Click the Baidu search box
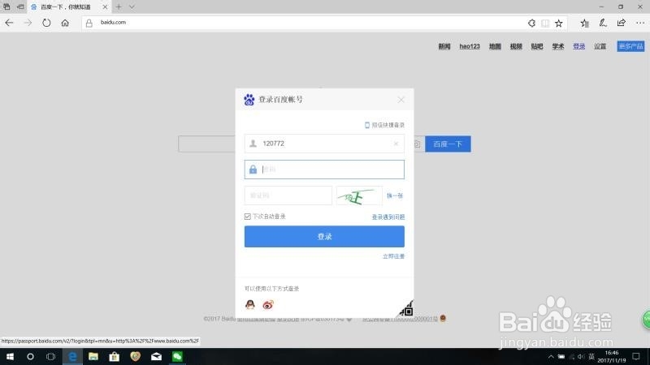The width and height of the screenshot is (650, 365). pos(207,144)
